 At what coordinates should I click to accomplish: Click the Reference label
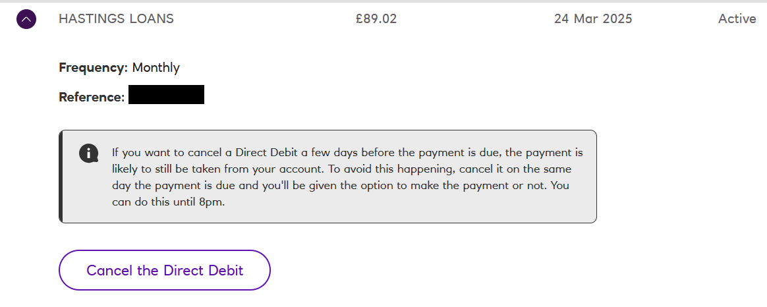(x=92, y=97)
